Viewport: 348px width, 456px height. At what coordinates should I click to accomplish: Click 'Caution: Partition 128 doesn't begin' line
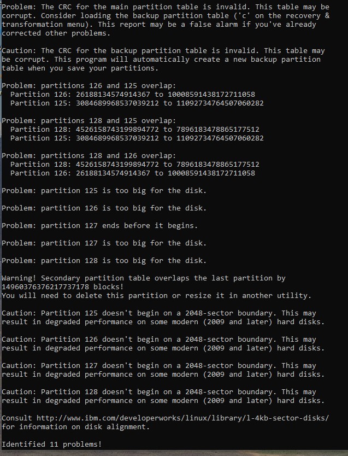159,391
